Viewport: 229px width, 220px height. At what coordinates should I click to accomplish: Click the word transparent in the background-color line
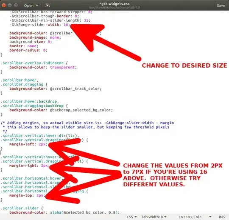(62, 67)
